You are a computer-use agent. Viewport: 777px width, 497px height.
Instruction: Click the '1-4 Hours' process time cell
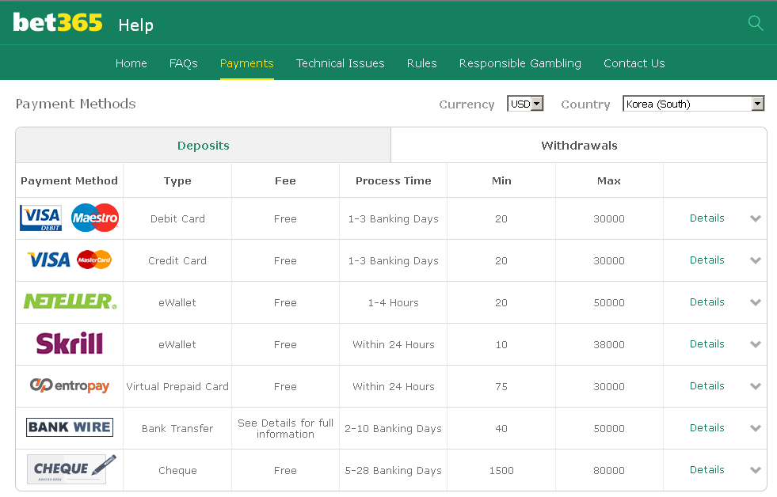[x=394, y=302]
